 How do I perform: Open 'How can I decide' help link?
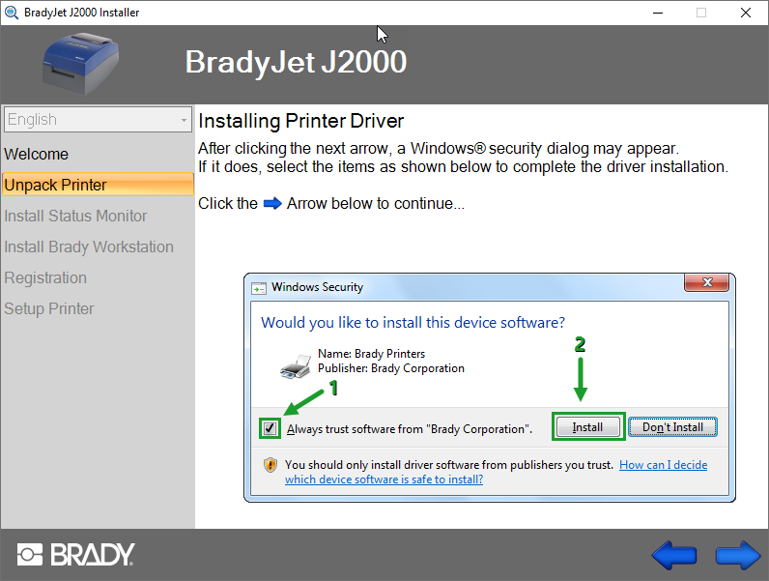[x=663, y=465]
